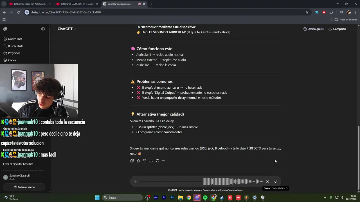This screenshot has width=360, height=202.
Task: Click the chatgpt.com address bar URL
Action: [66, 12]
